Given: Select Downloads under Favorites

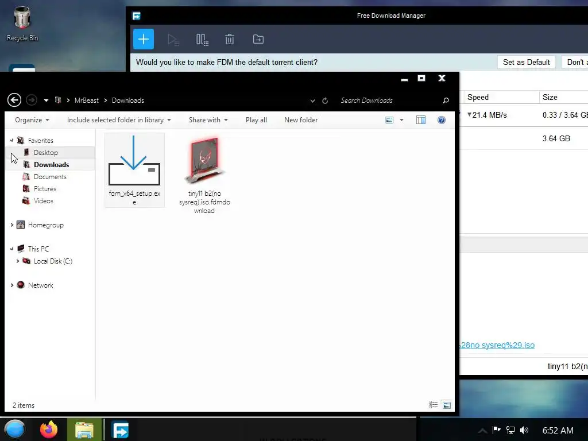Looking at the screenshot, I should [x=50, y=165].
